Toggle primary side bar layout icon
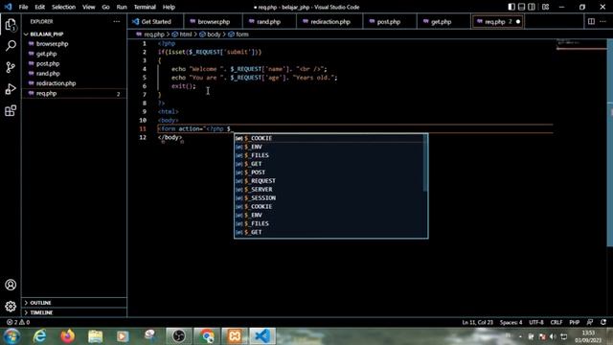Viewport: 613px width, 345px height. pyautogui.click(x=511, y=7)
